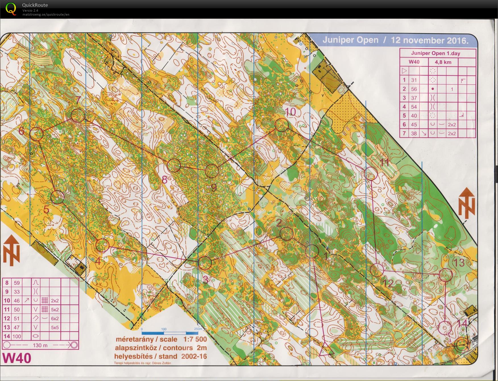The image size is (498, 381).
Task: Click control code 45 in row 6
Action: click(x=414, y=124)
